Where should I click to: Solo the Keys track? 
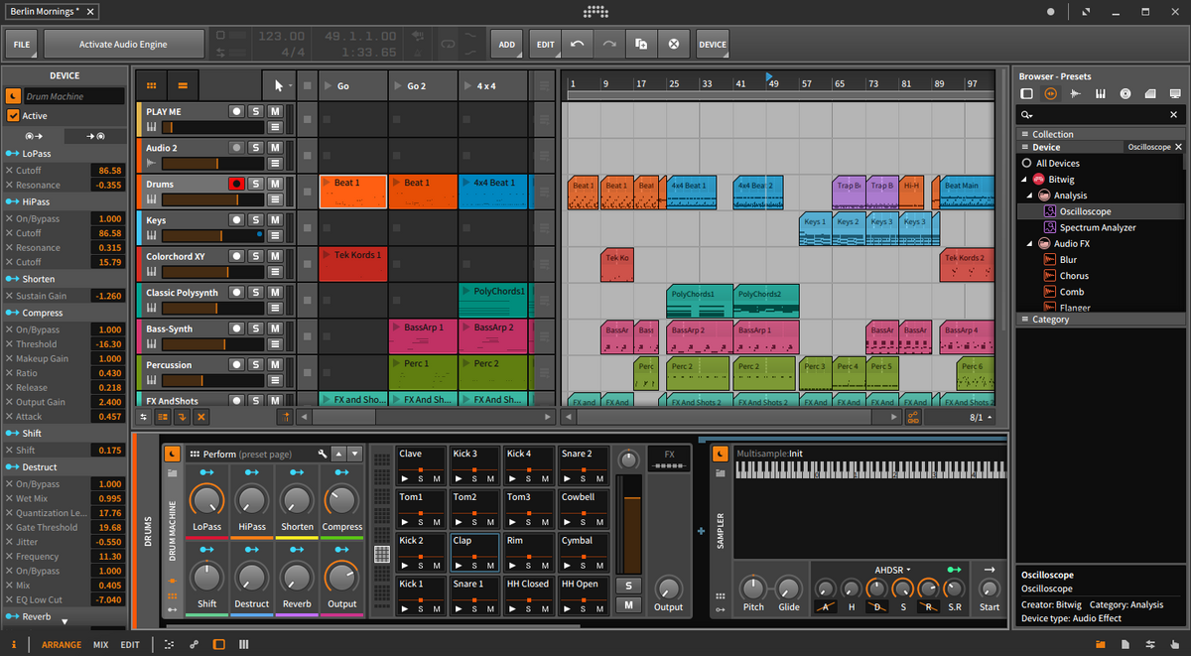pyautogui.click(x=255, y=219)
